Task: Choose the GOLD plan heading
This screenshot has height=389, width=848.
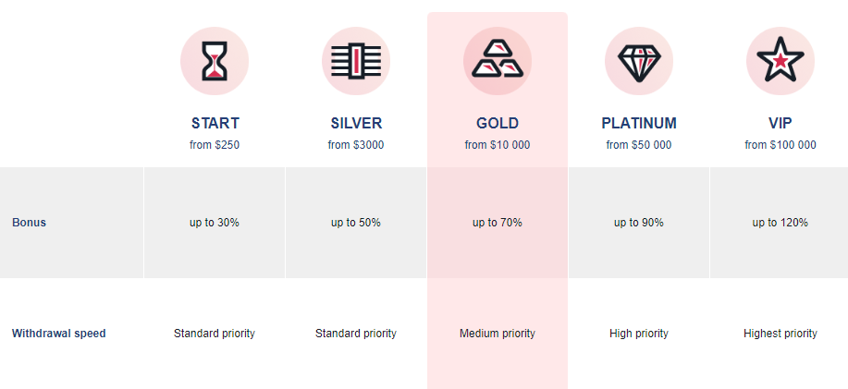Action: tap(498, 123)
